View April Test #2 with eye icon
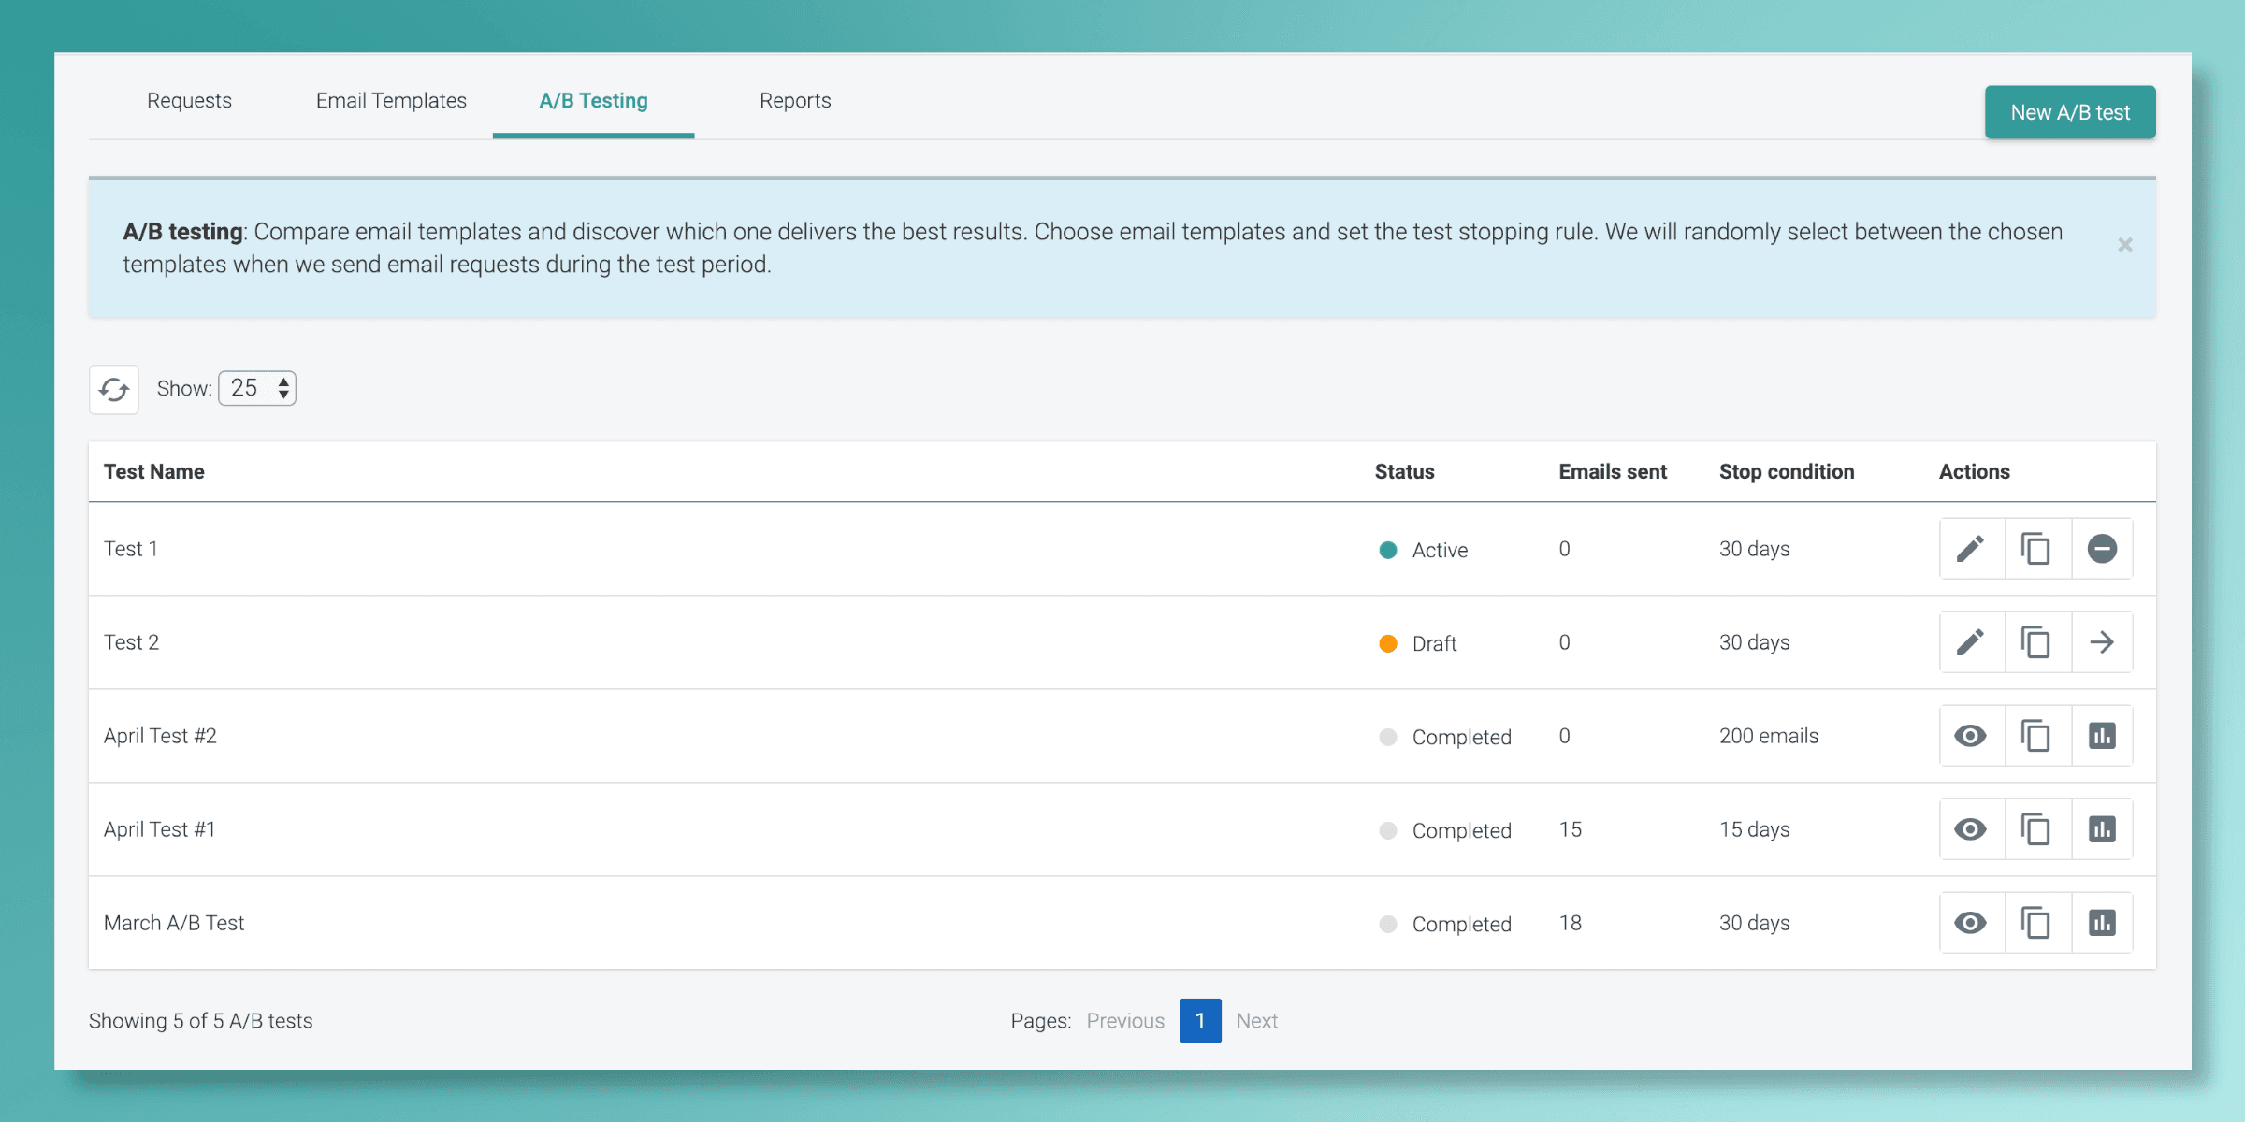 coord(1971,736)
